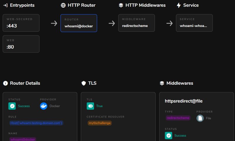The image size is (235, 141).
Task: Click the router Status success checkmark icon
Action: coord(12,106)
